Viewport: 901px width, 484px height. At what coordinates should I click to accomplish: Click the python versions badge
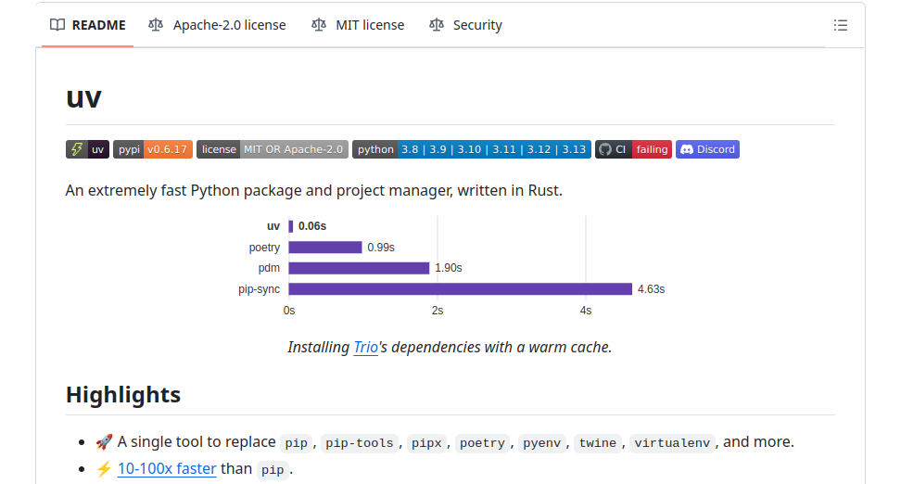pos(472,149)
